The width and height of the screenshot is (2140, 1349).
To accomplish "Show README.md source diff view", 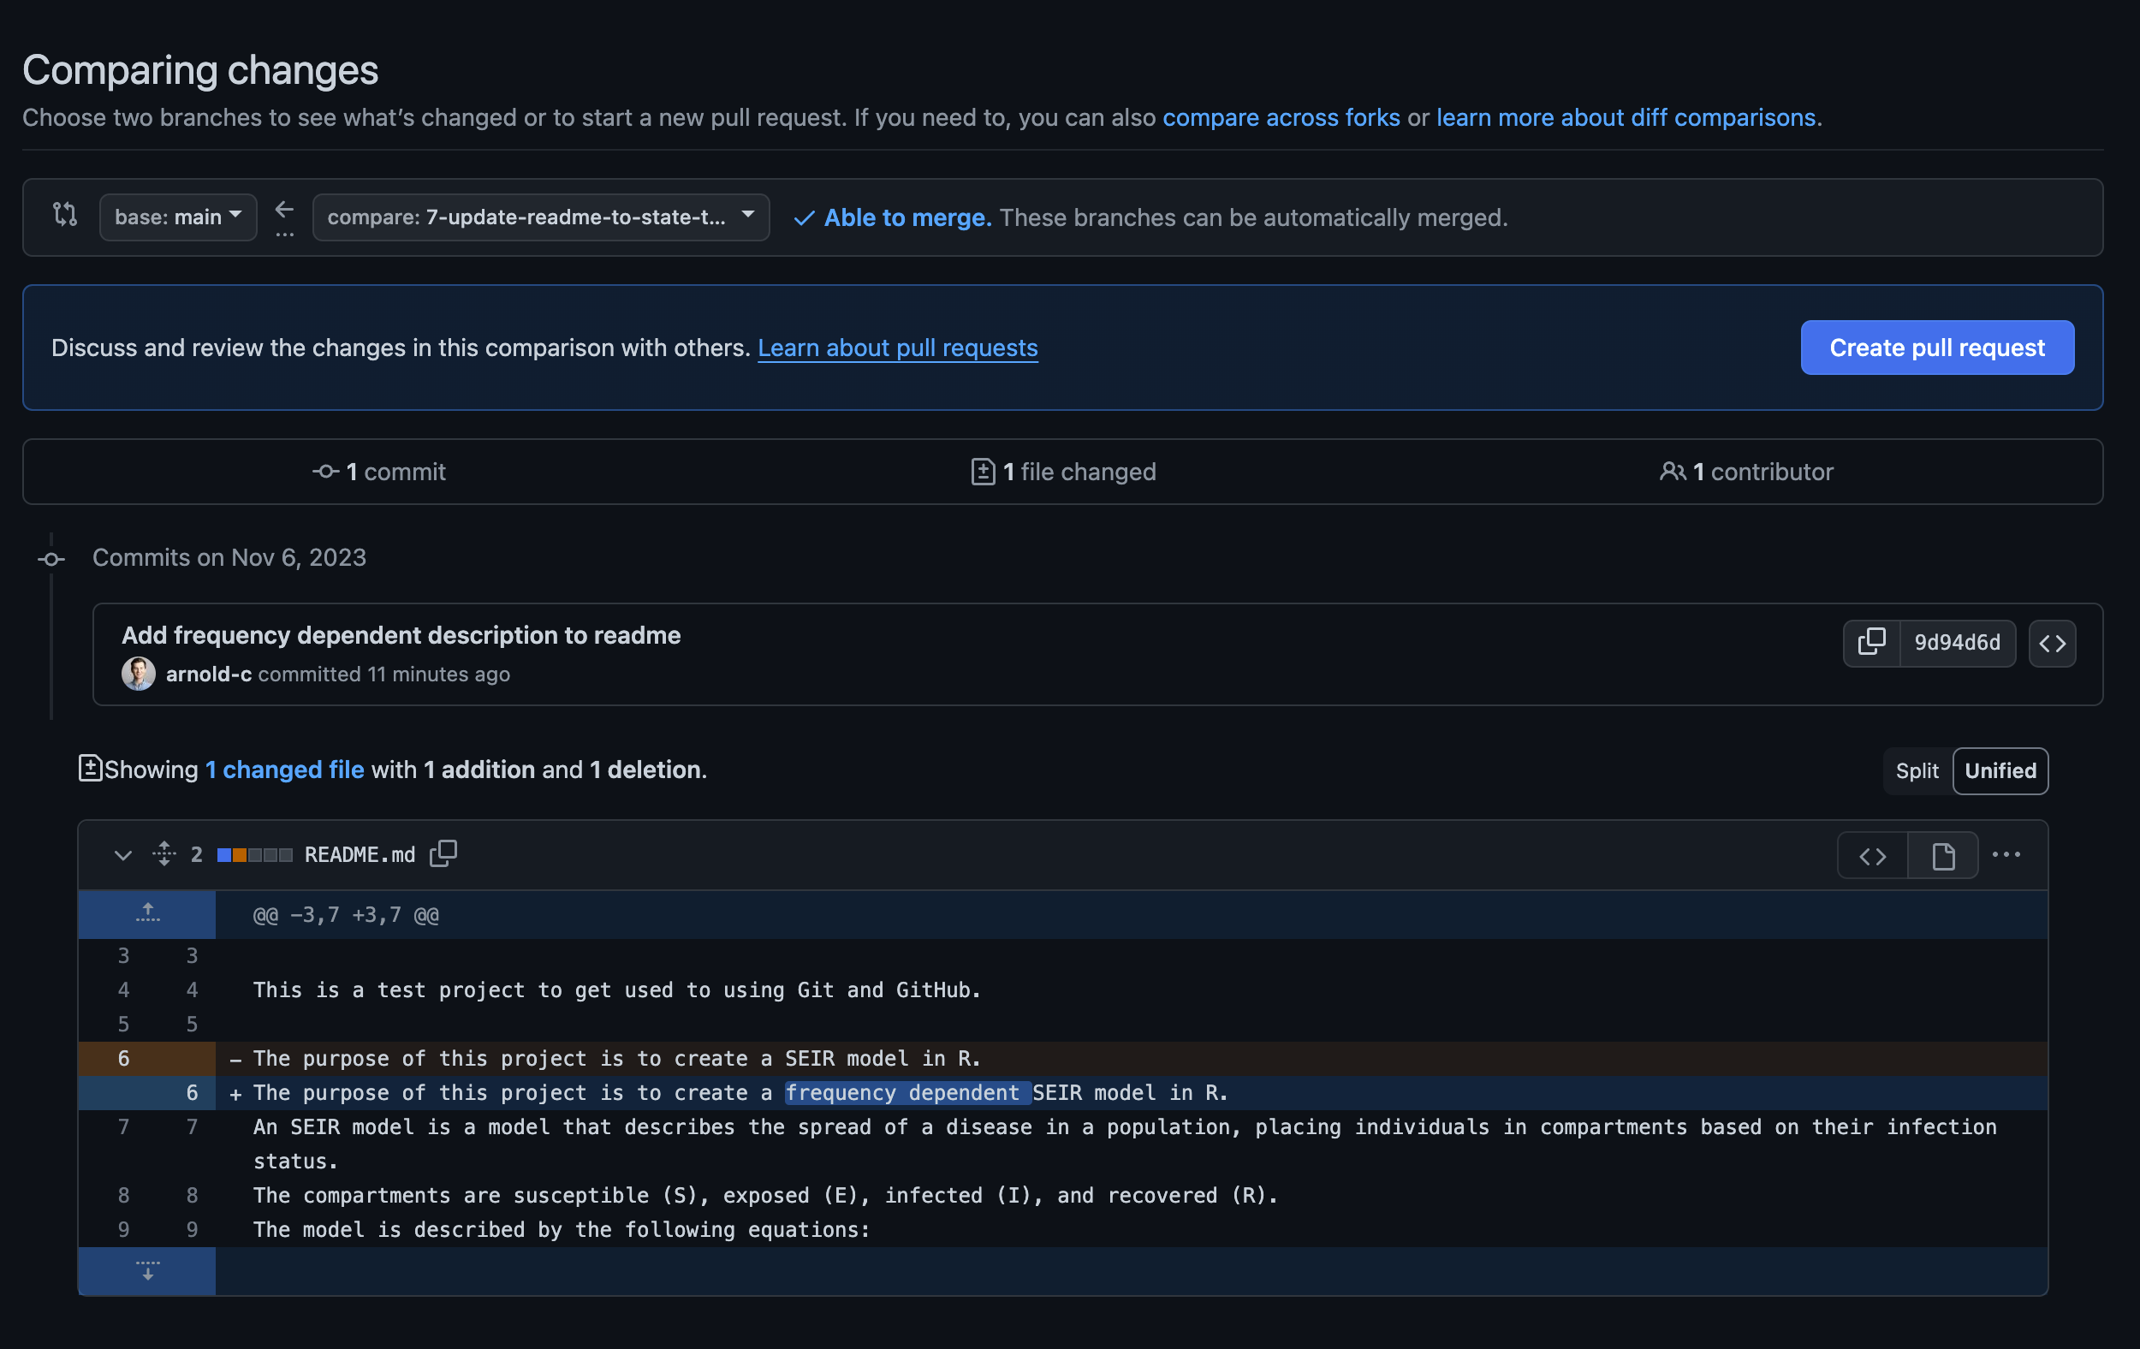I will pyautogui.click(x=1873, y=856).
